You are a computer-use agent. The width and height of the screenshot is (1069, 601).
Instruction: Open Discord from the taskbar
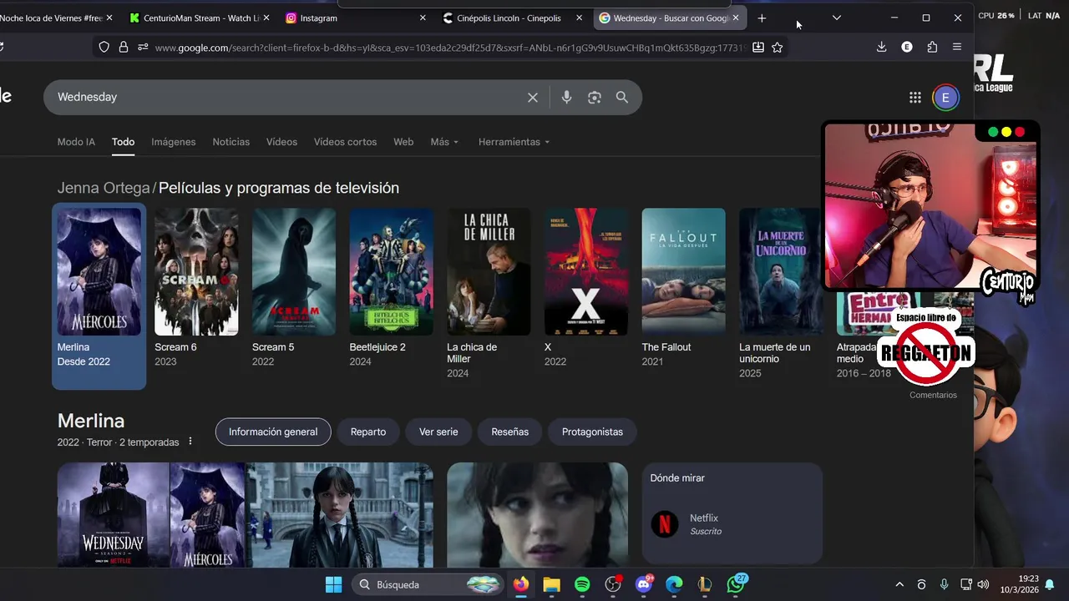(x=644, y=584)
